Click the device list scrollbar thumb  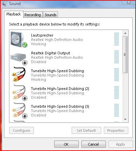click(x=125, y=55)
